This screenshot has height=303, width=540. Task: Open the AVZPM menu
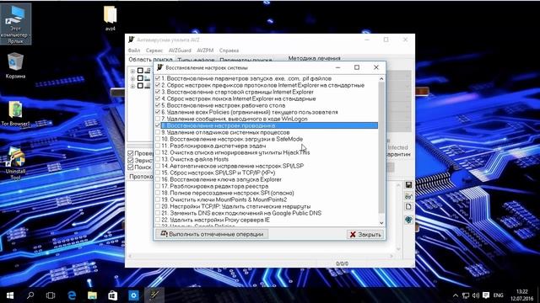(x=205, y=50)
